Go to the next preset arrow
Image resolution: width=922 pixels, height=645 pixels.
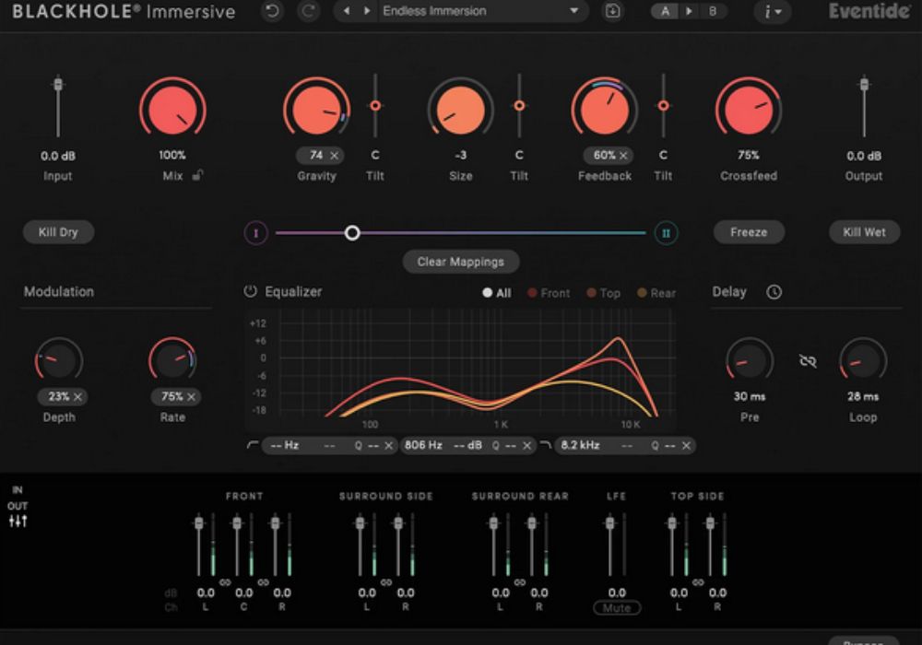click(x=367, y=11)
